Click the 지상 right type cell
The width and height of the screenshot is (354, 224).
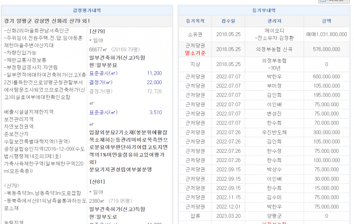(194, 64)
